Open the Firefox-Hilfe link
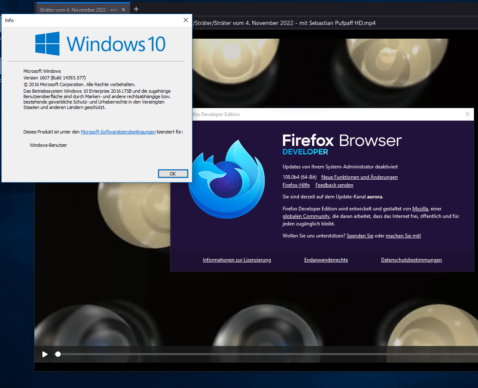The width and height of the screenshot is (478, 388). (x=296, y=185)
